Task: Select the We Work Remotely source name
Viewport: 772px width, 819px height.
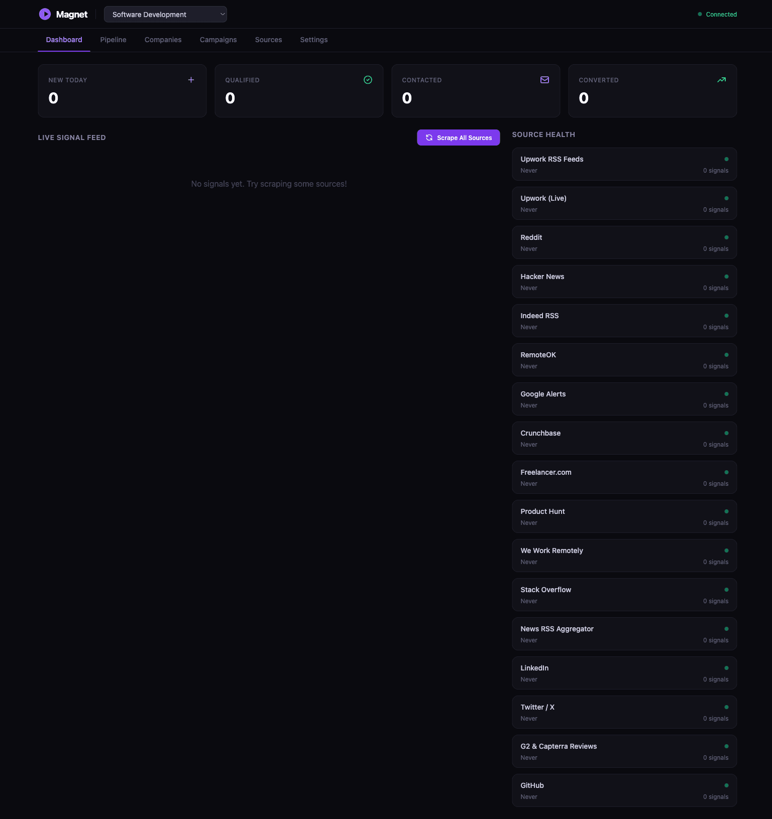Action: pyautogui.click(x=552, y=551)
